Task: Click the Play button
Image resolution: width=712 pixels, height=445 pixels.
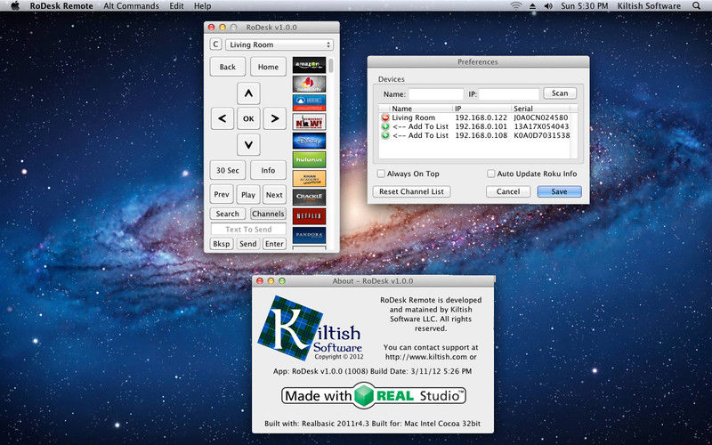Action: 248,194
